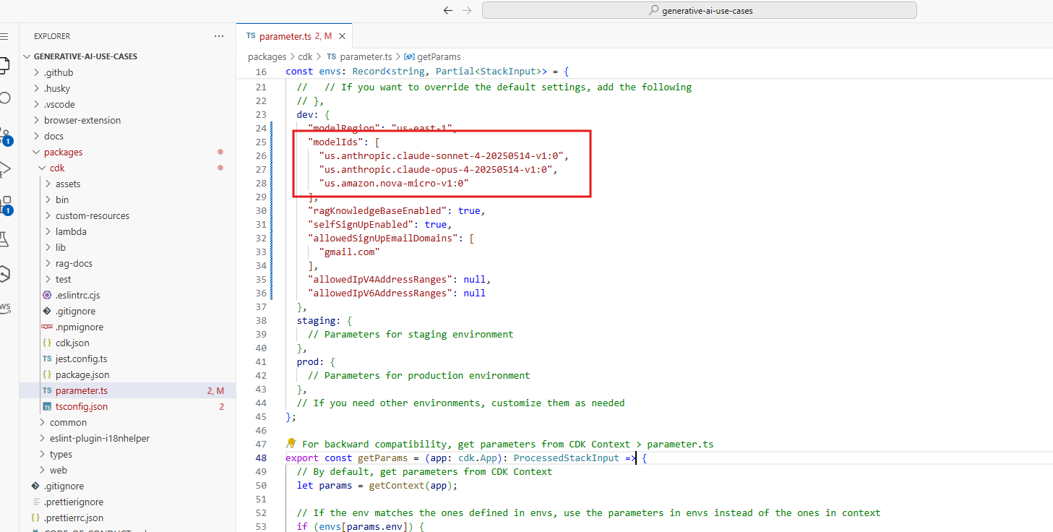Click the cdk breadcrumb
Viewport: 1053px width, 532px height.
(x=306, y=56)
